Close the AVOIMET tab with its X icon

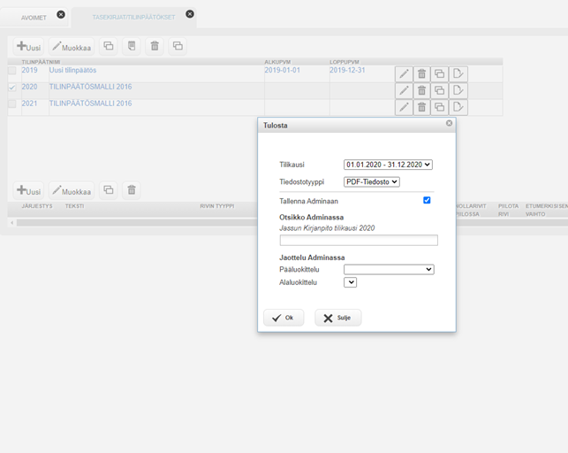[61, 14]
